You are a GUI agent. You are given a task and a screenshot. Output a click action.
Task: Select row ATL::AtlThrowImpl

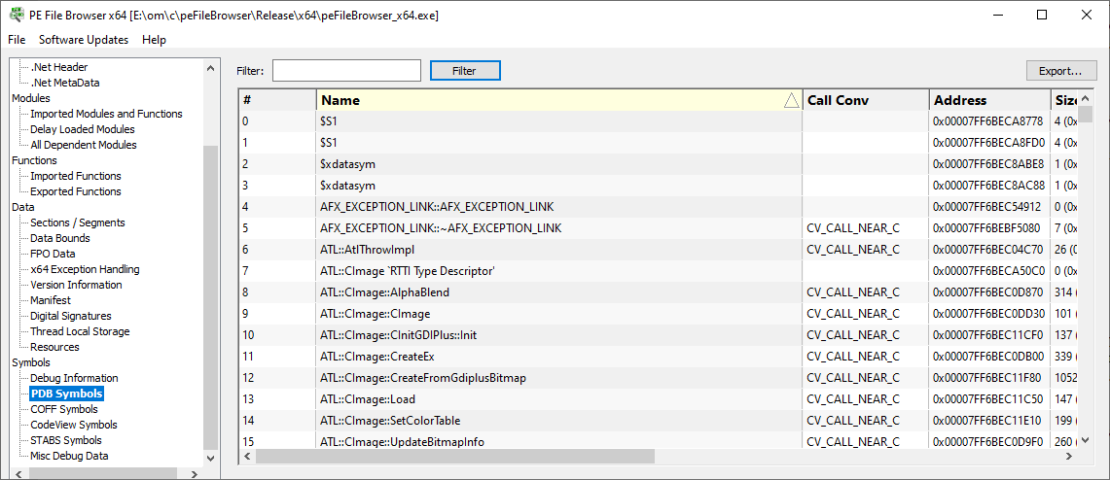coord(659,250)
